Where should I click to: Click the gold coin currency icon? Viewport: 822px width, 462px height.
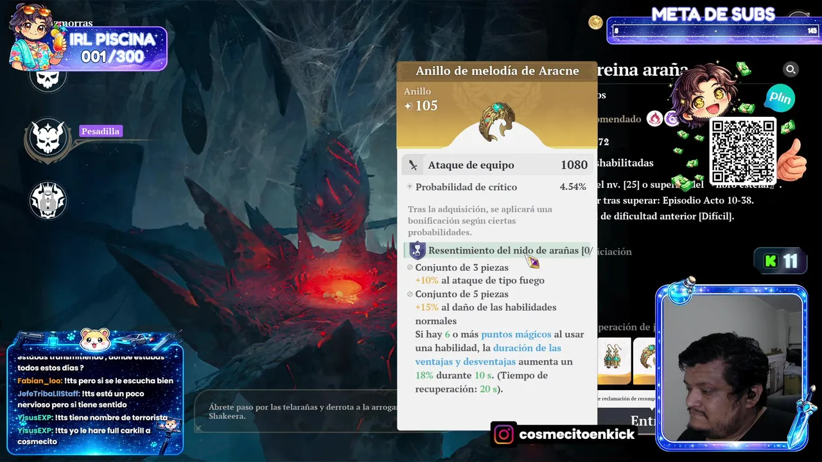[595, 22]
